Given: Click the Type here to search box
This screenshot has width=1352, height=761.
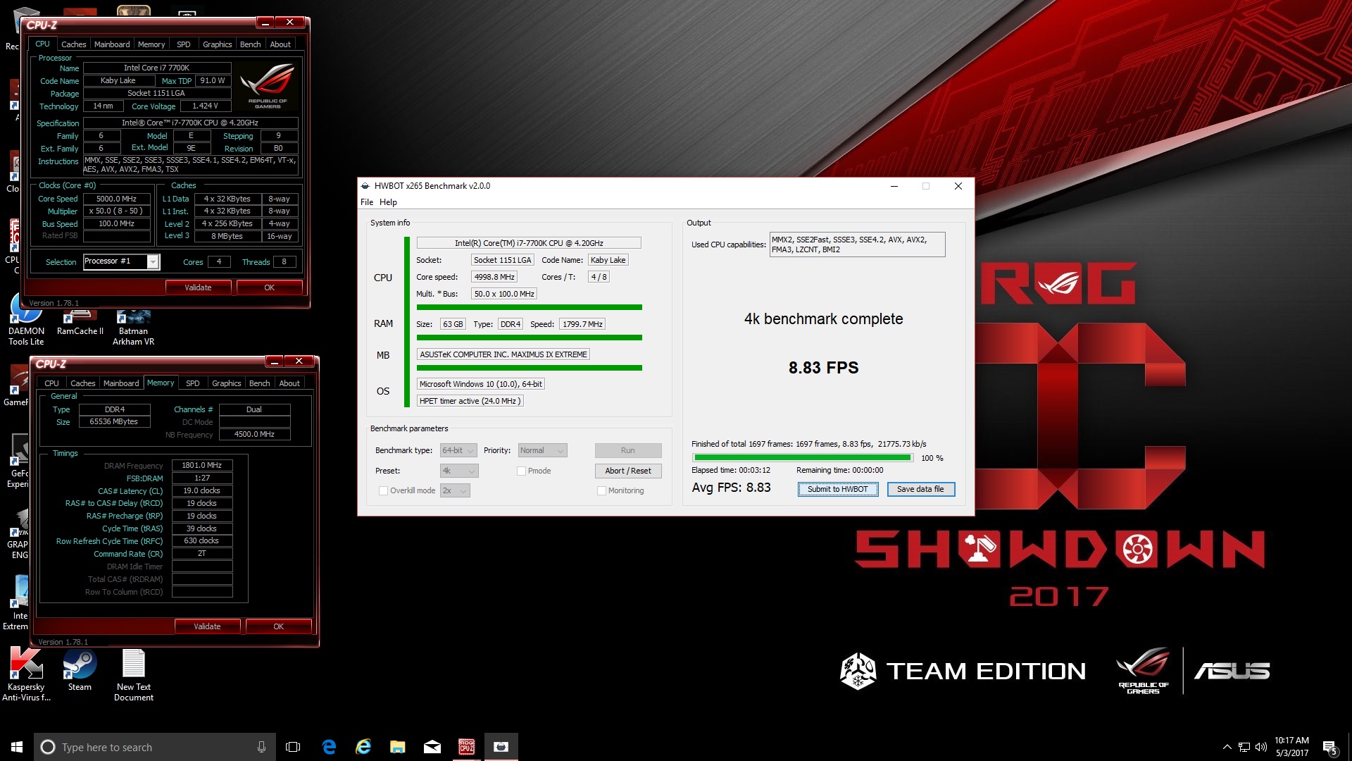Looking at the screenshot, I should pyautogui.click(x=155, y=747).
